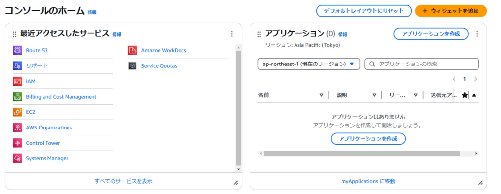
Task: Click the AWS Organizations icon
Action: click(17, 128)
